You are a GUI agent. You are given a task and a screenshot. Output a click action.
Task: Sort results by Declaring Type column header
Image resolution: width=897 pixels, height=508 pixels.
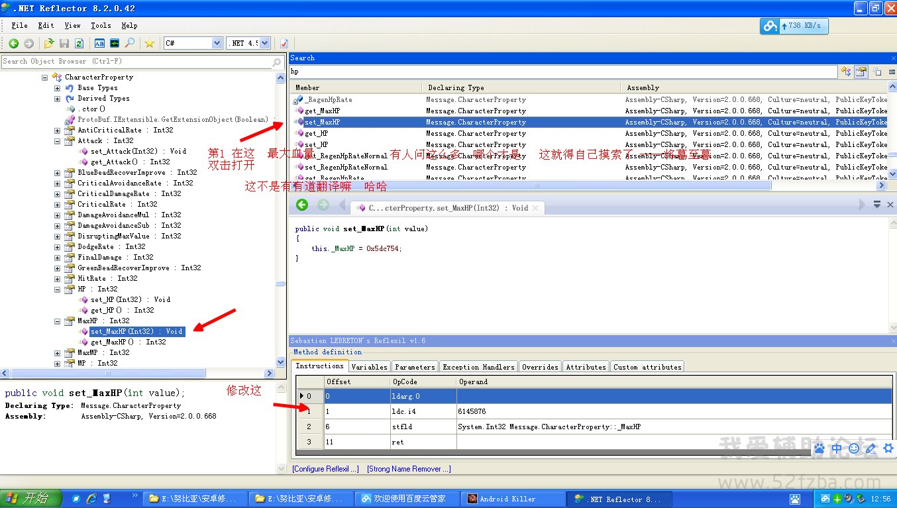521,87
